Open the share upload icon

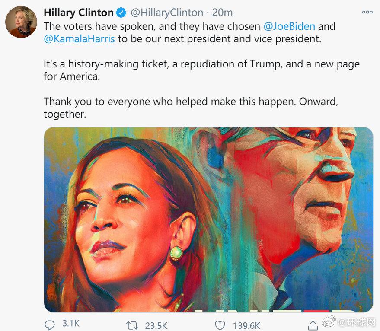coord(313,324)
